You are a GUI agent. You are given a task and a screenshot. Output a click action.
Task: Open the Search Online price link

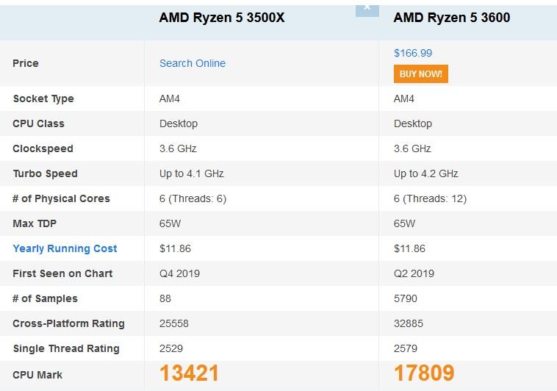click(x=193, y=63)
